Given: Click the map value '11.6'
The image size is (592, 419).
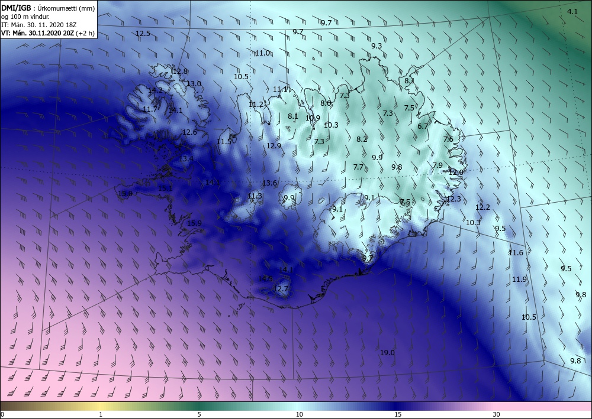Looking at the screenshot, I should click(x=516, y=253).
